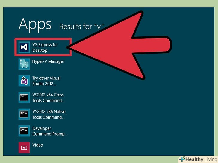The width and height of the screenshot is (218, 163).
Task: Click the Hyper-V Manager icon
Action: pos(24,64)
